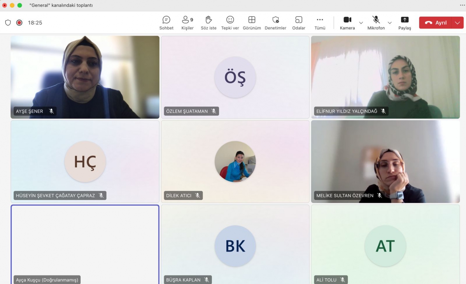This screenshot has height=284, width=466.
Task: Raise hand with Söz iste
Action: [x=208, y=23]
